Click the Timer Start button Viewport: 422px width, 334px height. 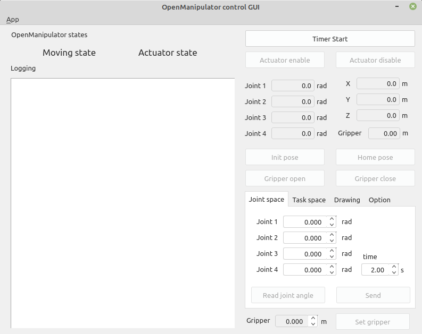[329, 39]
